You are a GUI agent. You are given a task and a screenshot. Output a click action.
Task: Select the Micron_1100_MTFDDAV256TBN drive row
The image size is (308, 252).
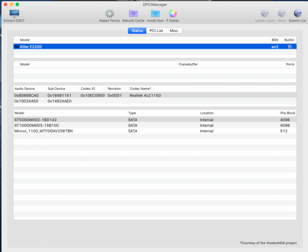pyautogui.click(x=43, y=131)
